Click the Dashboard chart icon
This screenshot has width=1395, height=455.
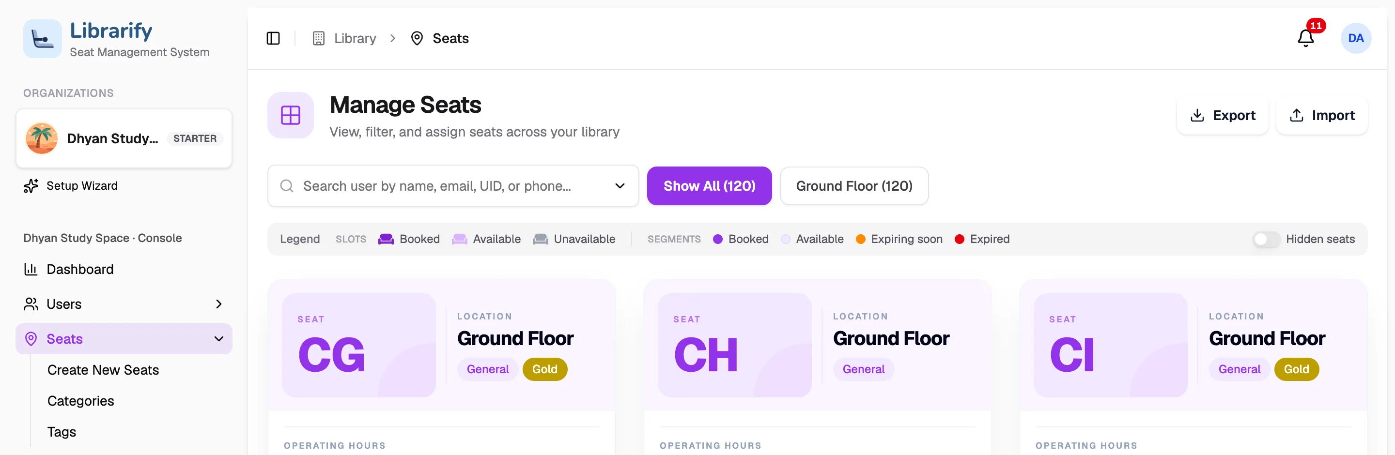tap(31, 270)
